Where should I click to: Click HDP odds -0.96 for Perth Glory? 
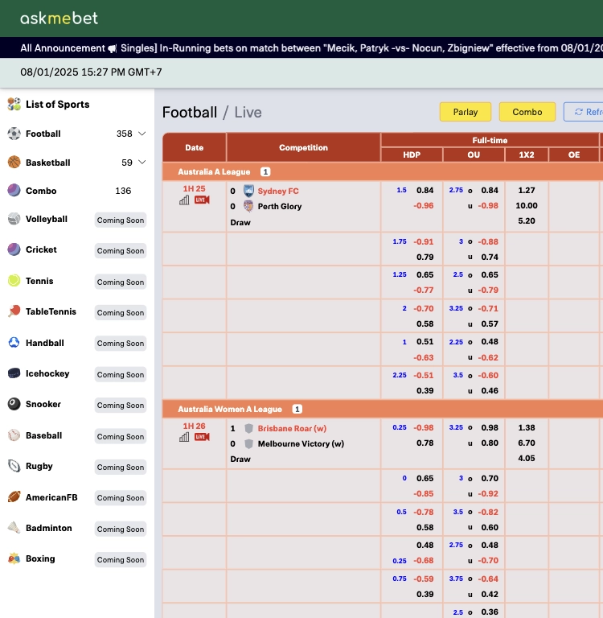pyautogui.click(x=424, y=206)
